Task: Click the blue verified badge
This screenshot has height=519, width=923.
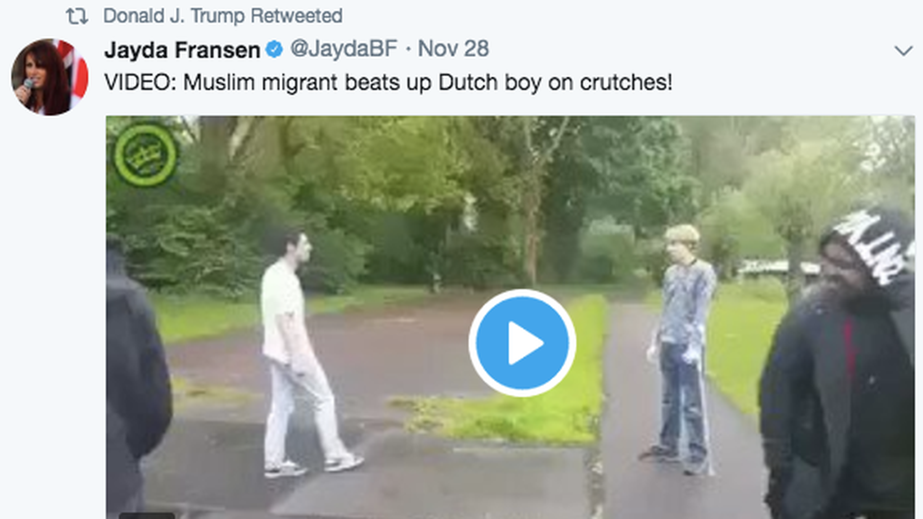Action: (274, 49)
